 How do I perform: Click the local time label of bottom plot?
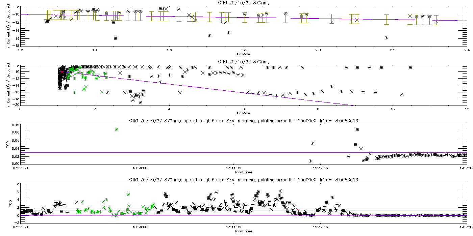[x=244, y=231]
